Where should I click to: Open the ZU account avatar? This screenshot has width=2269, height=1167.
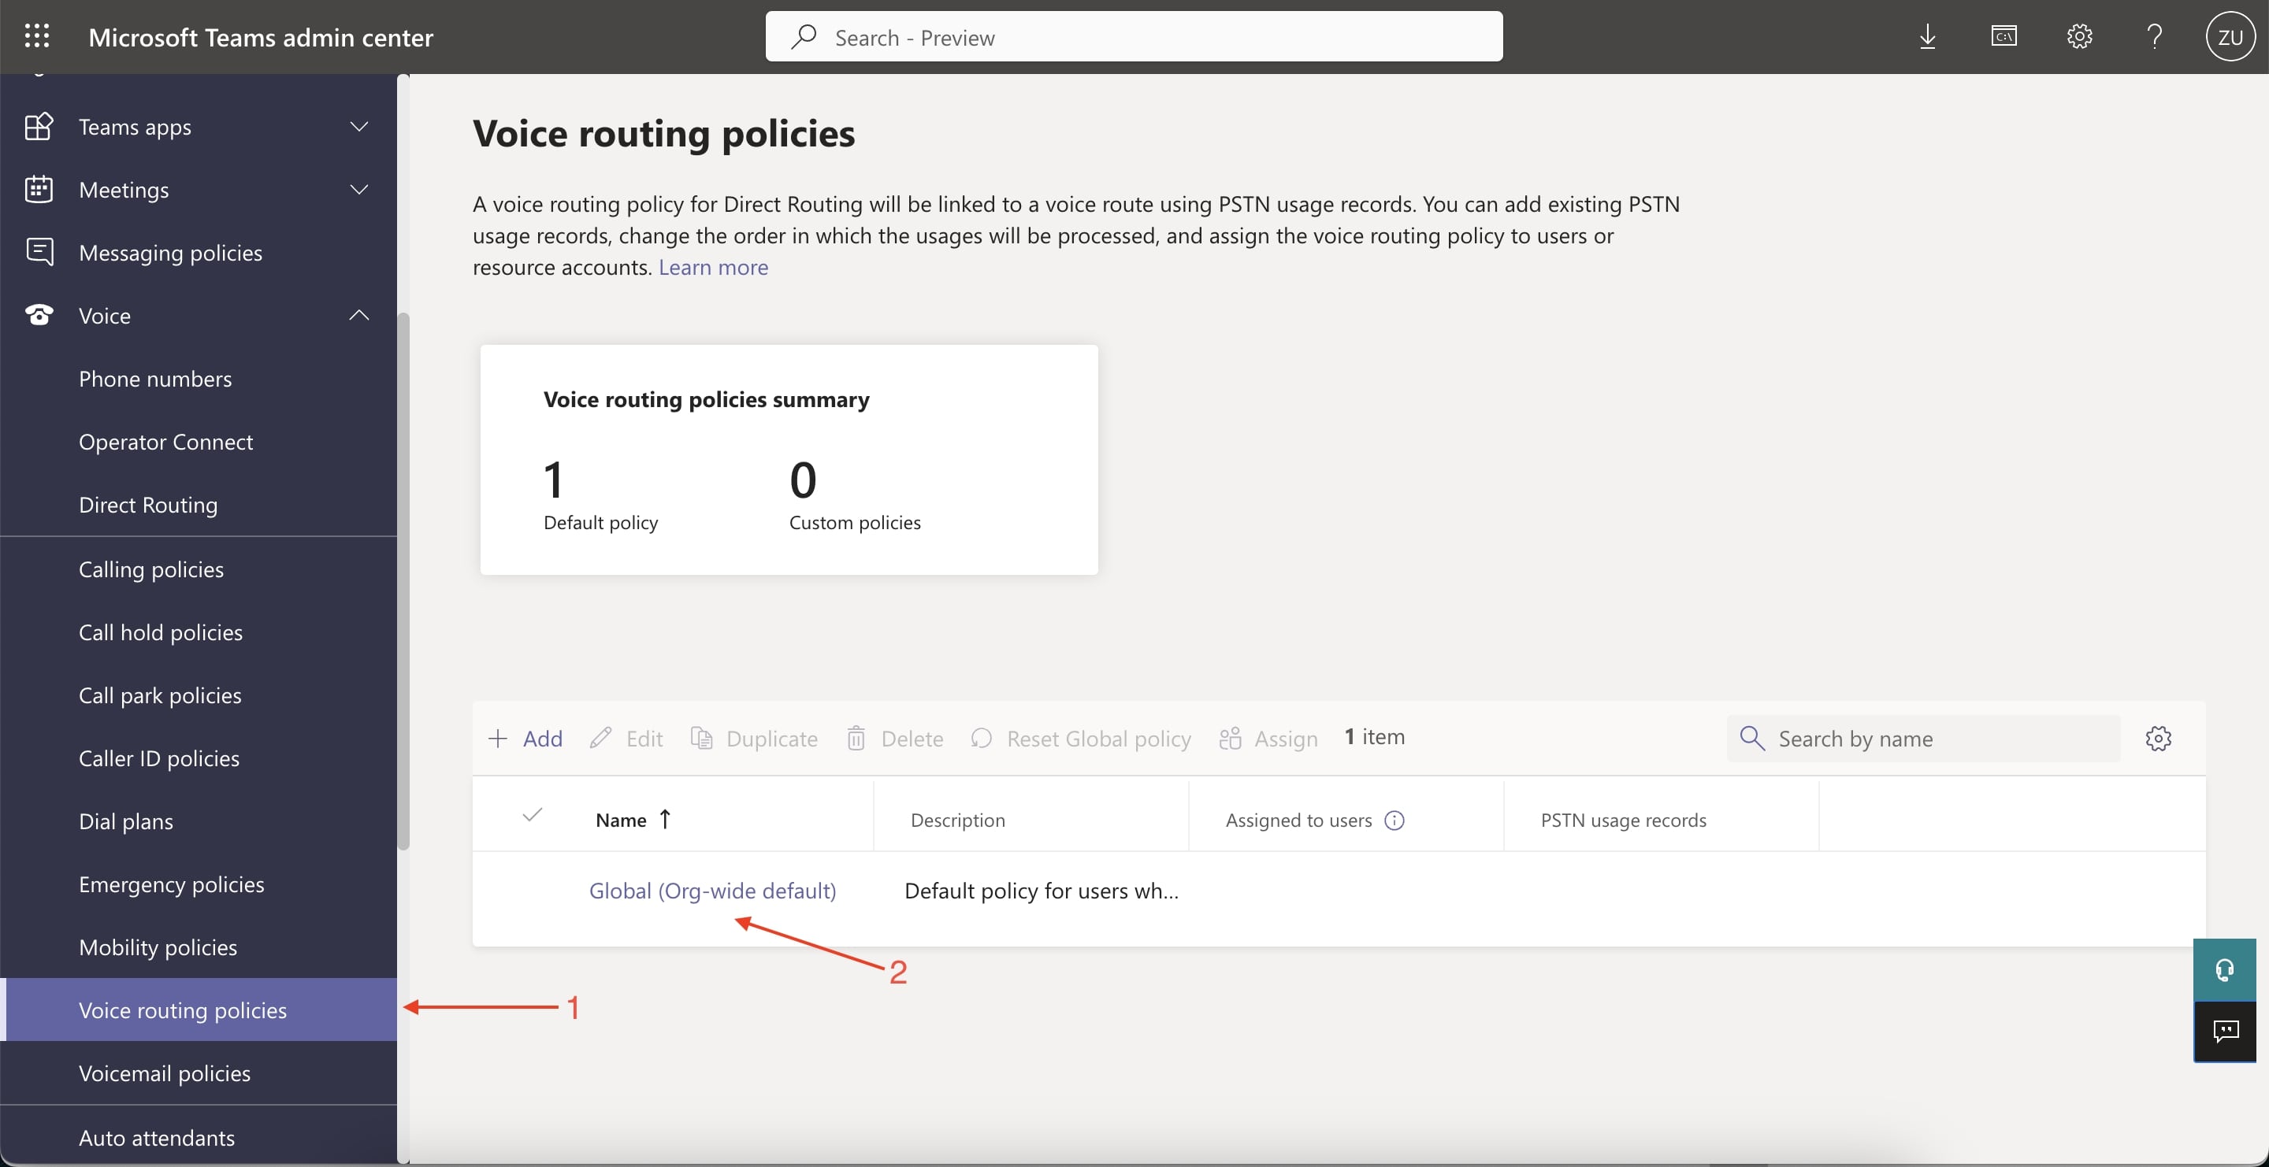point(2230,37)
